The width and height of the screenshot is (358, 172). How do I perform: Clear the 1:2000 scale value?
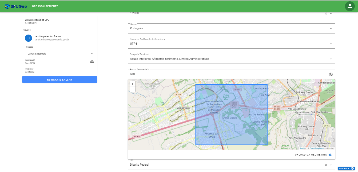click(326, 14)
